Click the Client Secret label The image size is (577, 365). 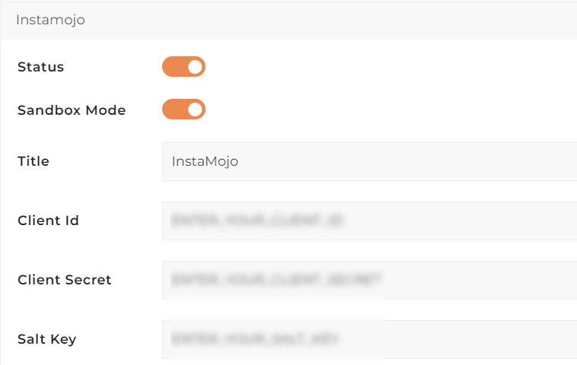(x=65, y=280)
